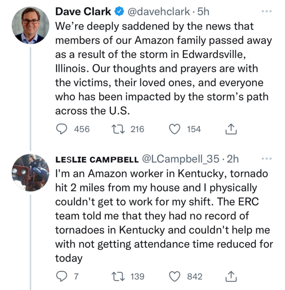Click the 2h timestamp on Leslie's tweet
This screenshot has width=285, height=290.
point(233,159)
